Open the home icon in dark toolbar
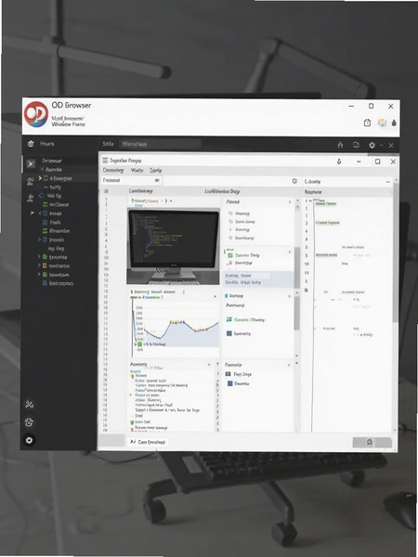 point(340,145)
